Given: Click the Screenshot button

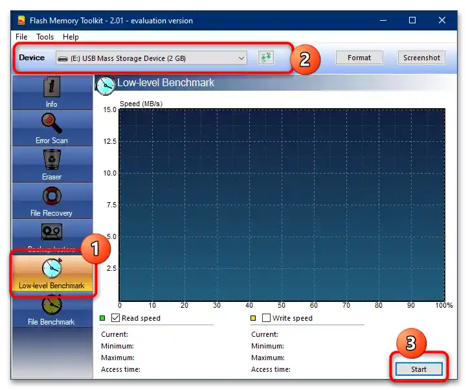Looking at the screenshot, I should (x=421, y=58).
